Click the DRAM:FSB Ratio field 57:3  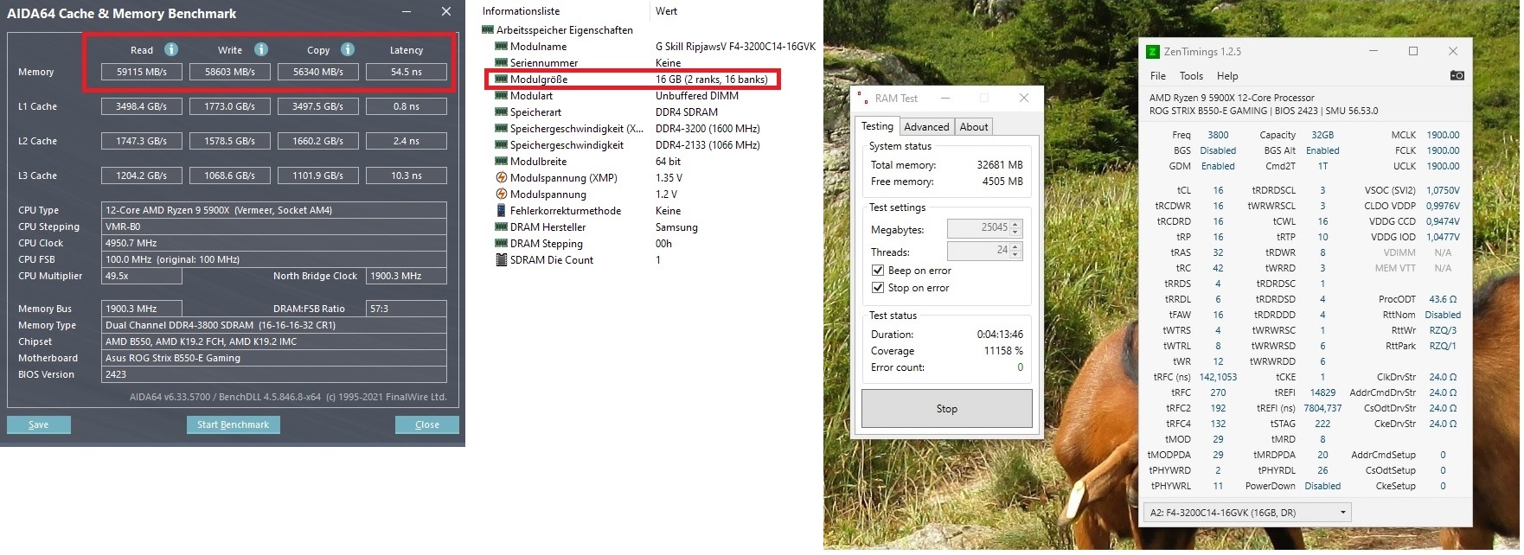tap(407, 309)
